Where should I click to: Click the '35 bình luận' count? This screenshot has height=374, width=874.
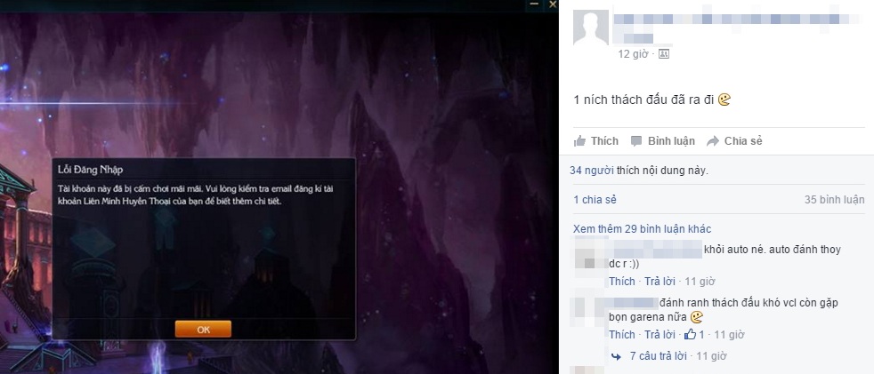(x=835, y=199)
